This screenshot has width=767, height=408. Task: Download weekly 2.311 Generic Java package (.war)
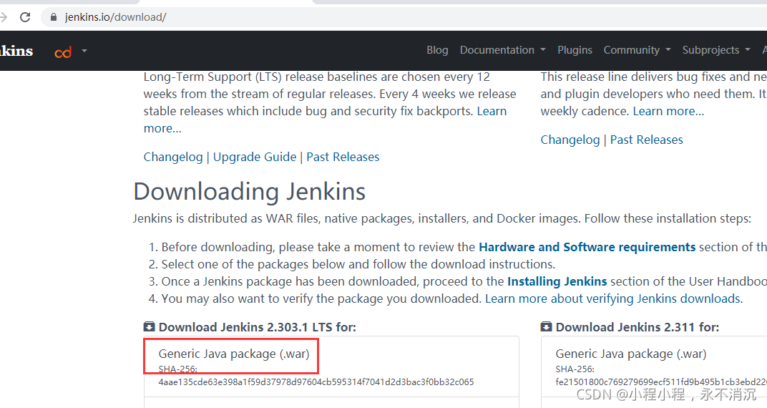(631, 354)
